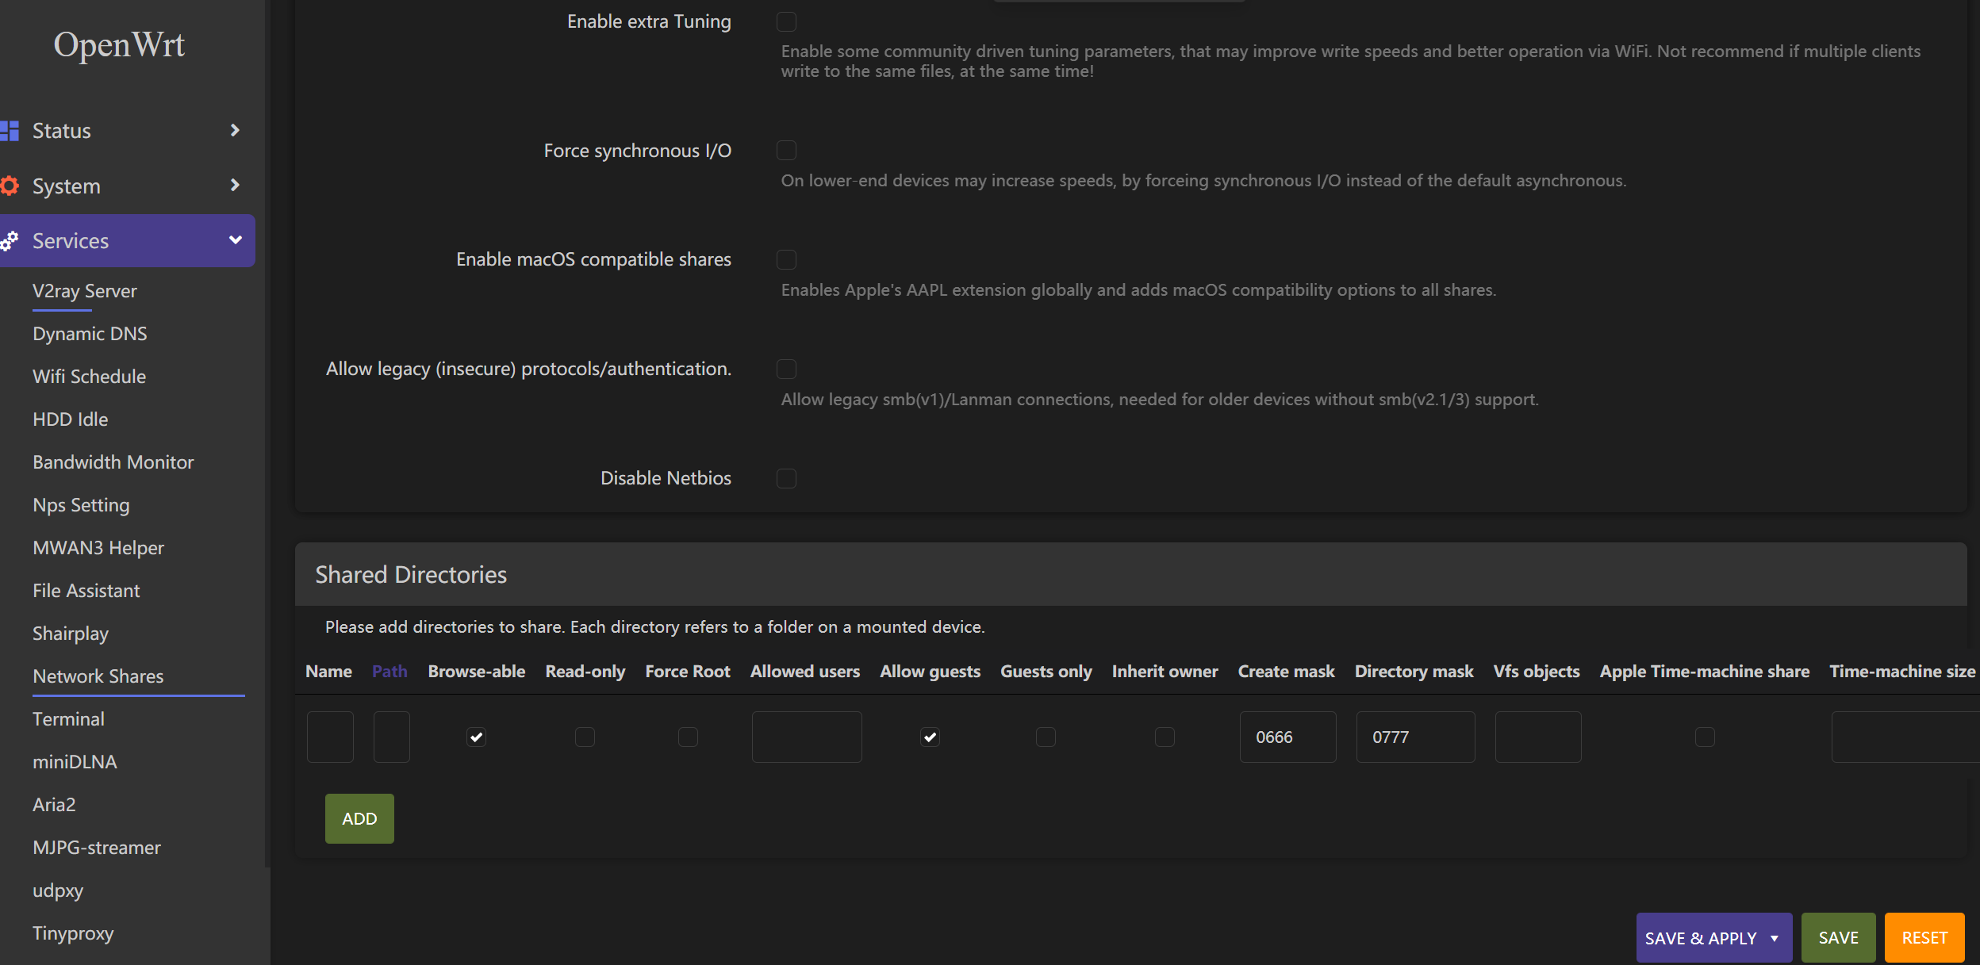Click the ADD share button

[359, 818]
